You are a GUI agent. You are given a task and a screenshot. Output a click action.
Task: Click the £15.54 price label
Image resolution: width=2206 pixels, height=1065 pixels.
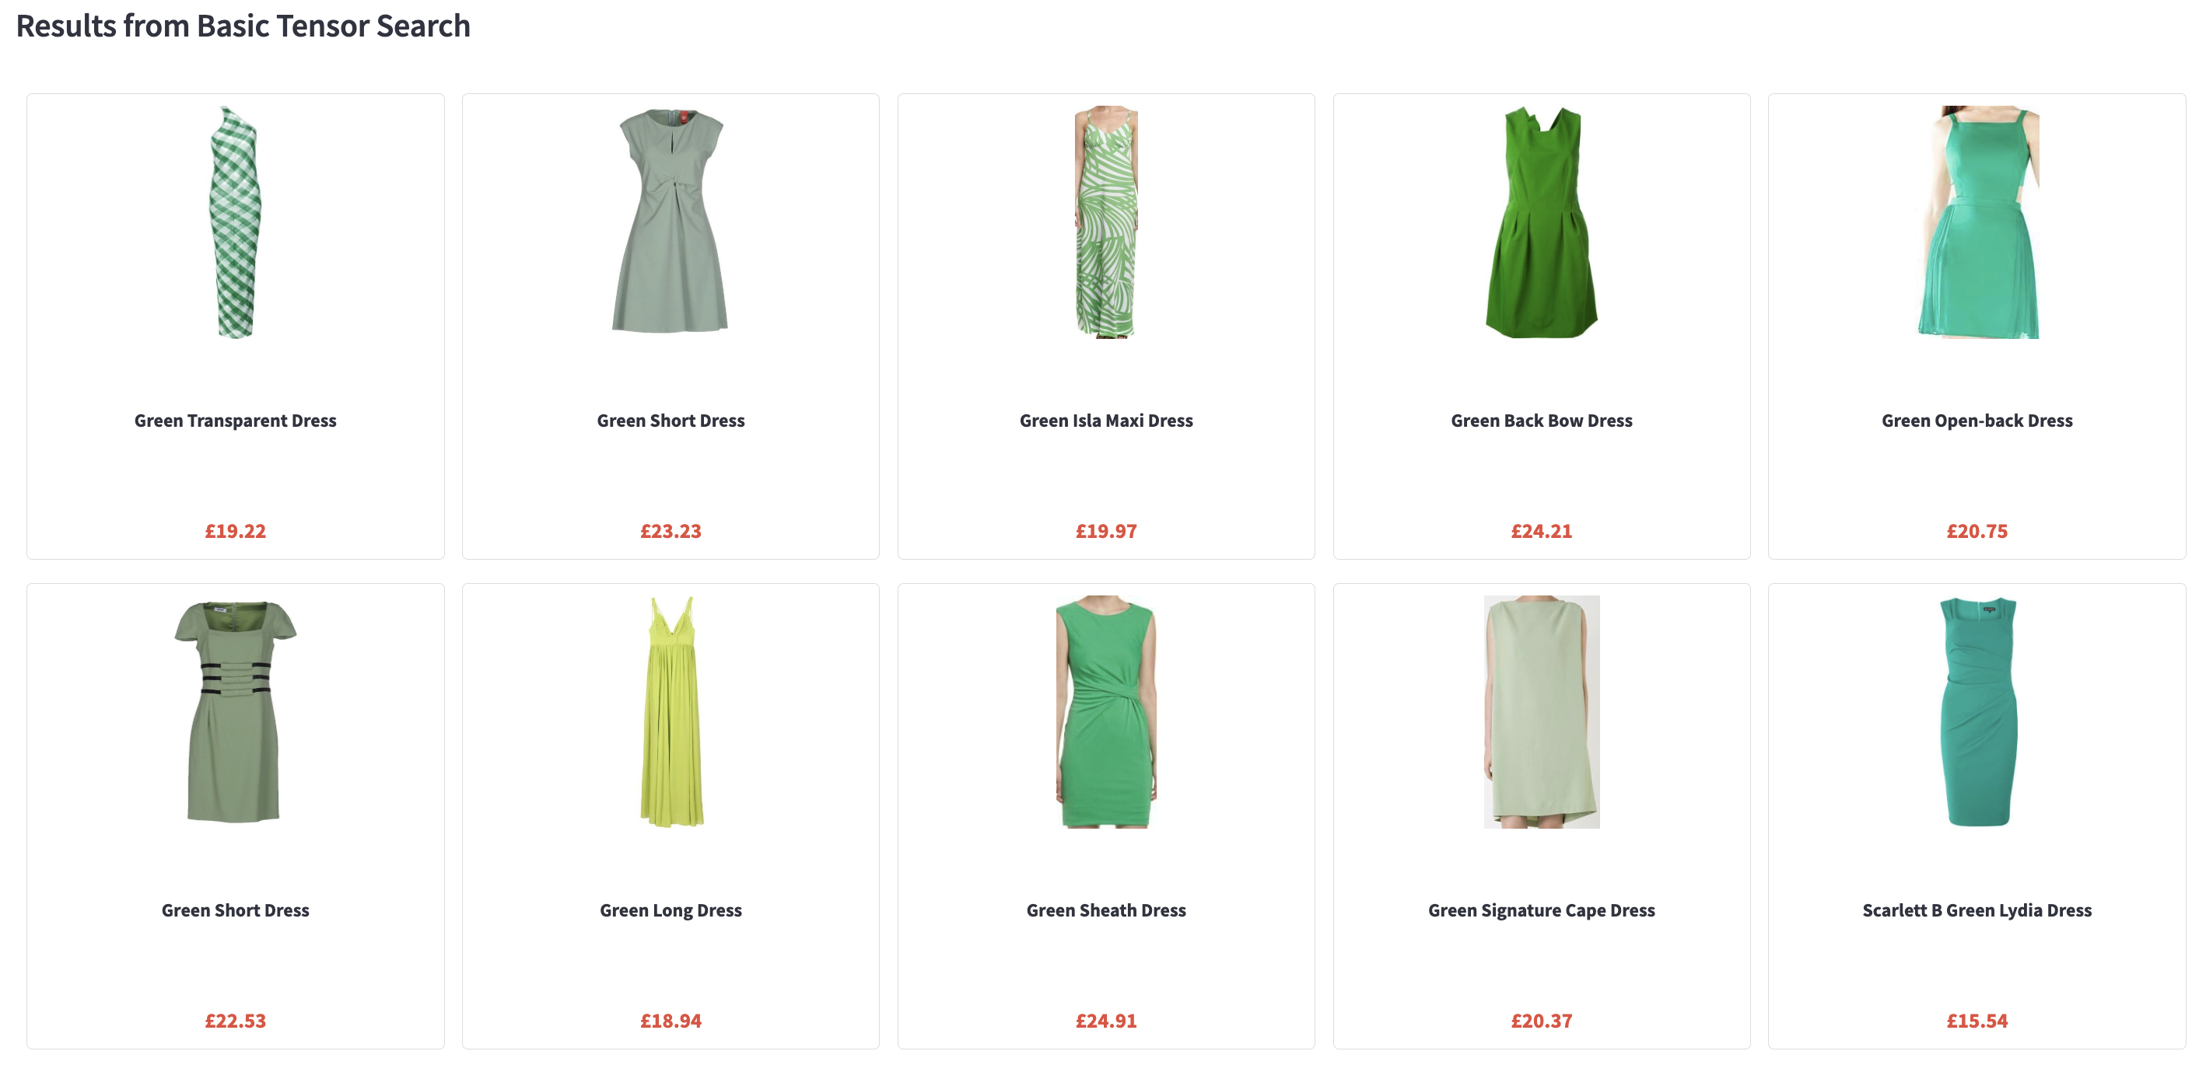1977,1021
